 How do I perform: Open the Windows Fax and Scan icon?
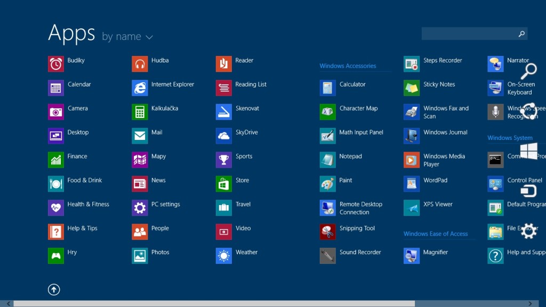point(412,112)
